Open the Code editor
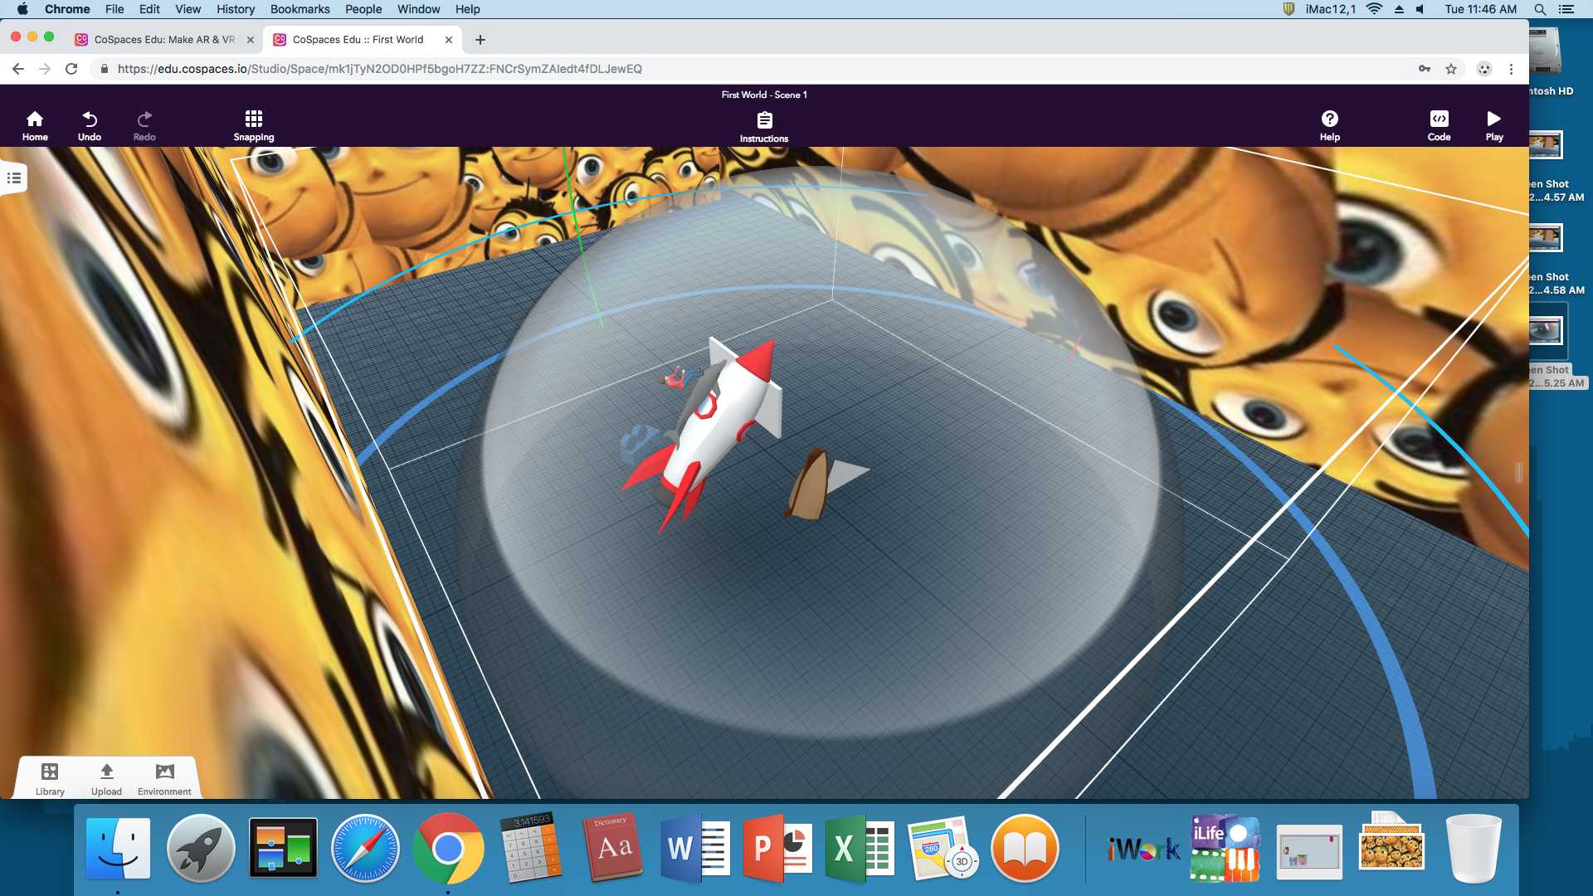This screenshot has width=1593, height=896. pyautogui.click(x=1439, y=125)
